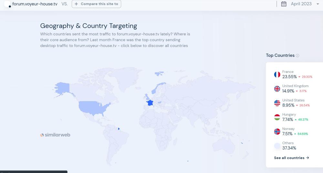Click the Hungary flag icon
Viewport: 323px width, 173px height.
click(277, 117)
